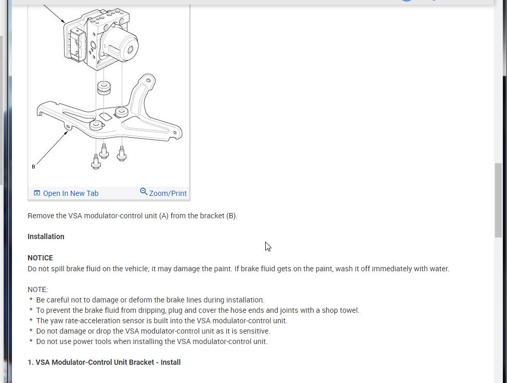Click the vertical scrollbar thumb
Image resolution: width=507 pixels, height=383 pixels.
pyautogui.click(x=499, y=200)
